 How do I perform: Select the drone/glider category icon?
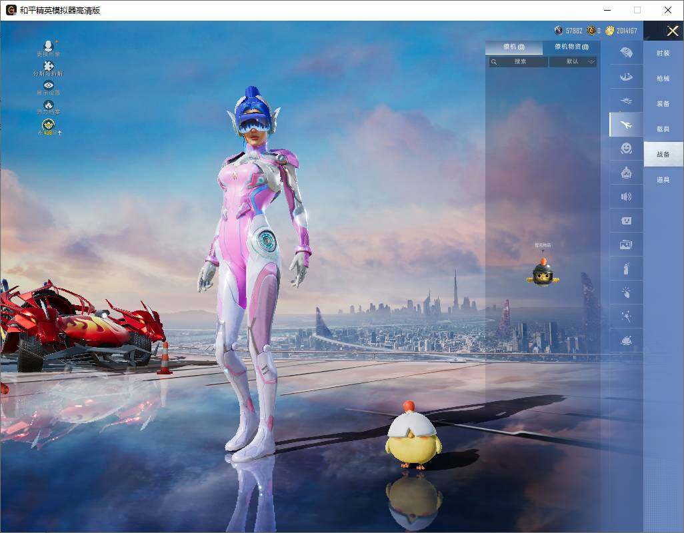tap(627, 101)
